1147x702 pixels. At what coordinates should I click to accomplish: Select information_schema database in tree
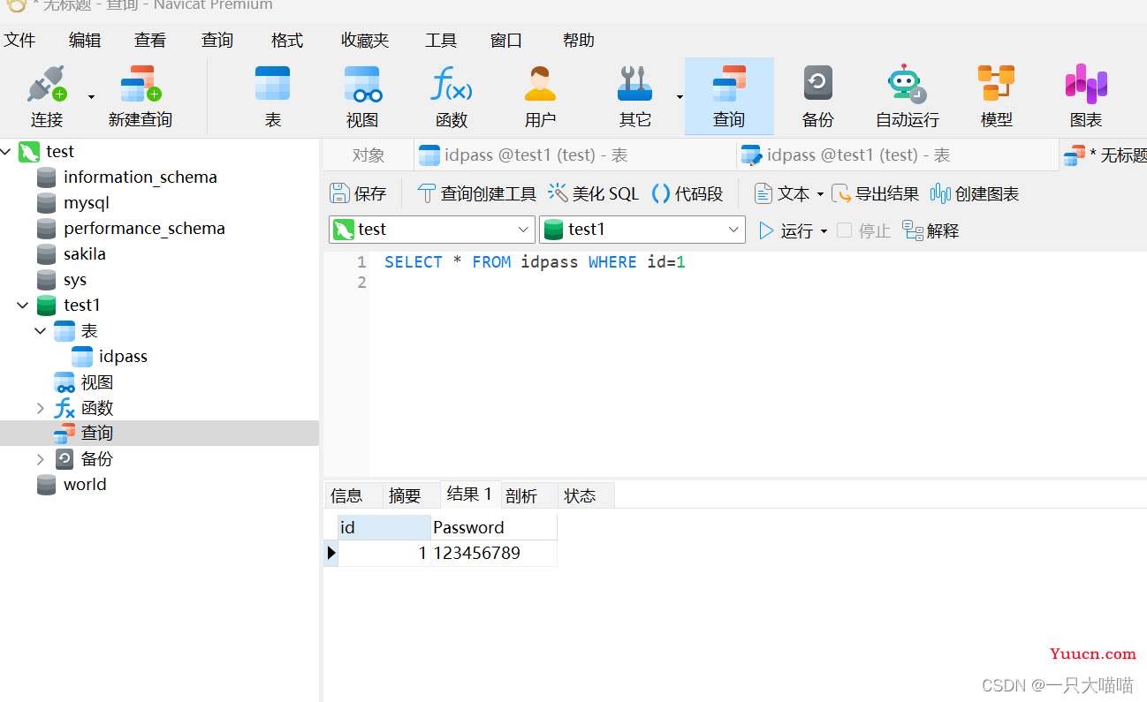click(x=140, y=177)
